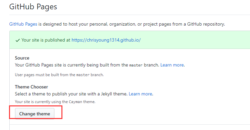Select the 'Source' section heading

[x=22, y=58]
